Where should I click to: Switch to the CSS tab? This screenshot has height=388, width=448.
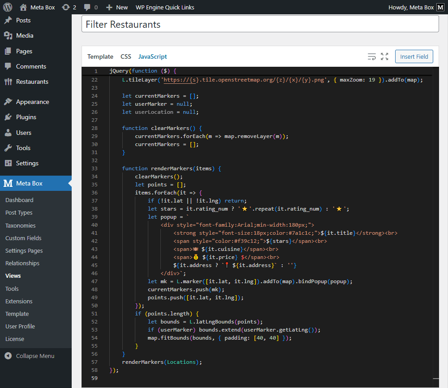[125, 56]
